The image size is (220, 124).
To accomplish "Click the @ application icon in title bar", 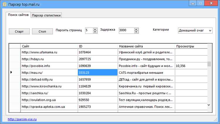I will 5,4.
